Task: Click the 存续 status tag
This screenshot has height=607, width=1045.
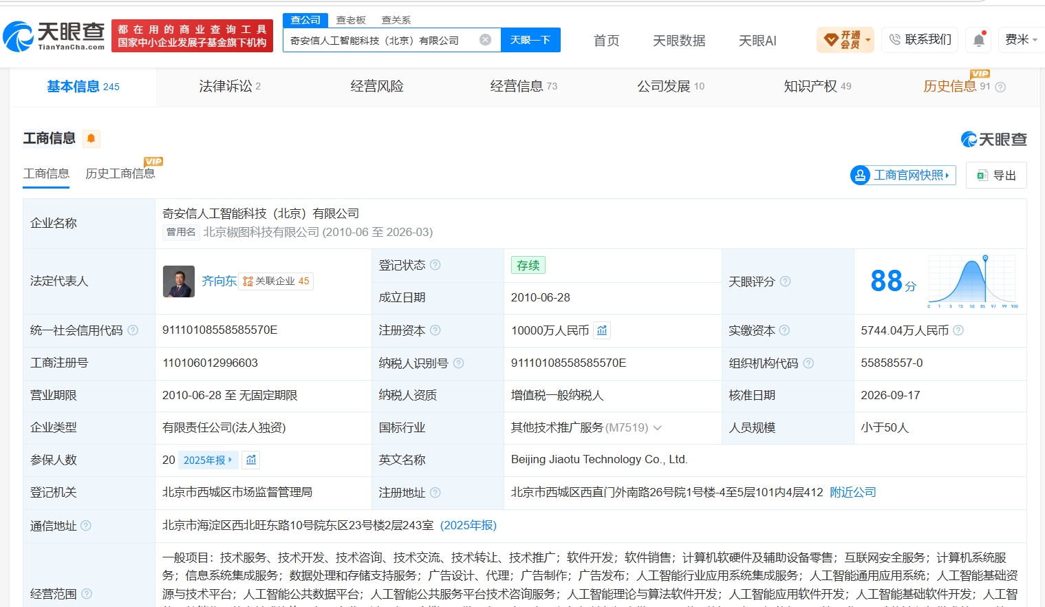Action: coord(528,265)
